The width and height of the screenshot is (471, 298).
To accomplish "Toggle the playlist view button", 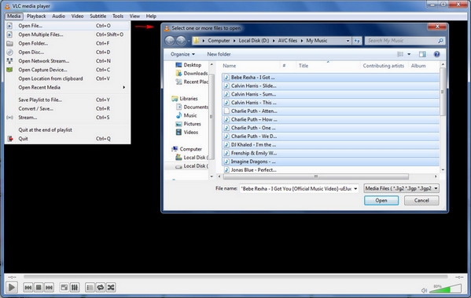I will tap(90, 288).
